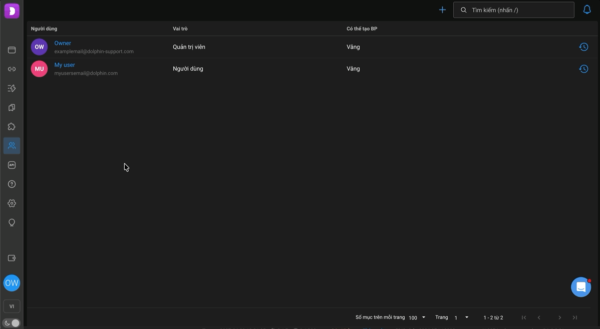Open the bookmarks icon in sidebar
The width and height of the screenshot is (600, 329).
[x=12, y=107]
